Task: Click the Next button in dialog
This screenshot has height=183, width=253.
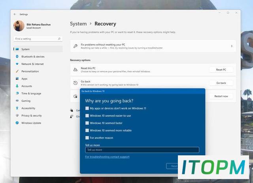Action: click(x=172, y=166)
